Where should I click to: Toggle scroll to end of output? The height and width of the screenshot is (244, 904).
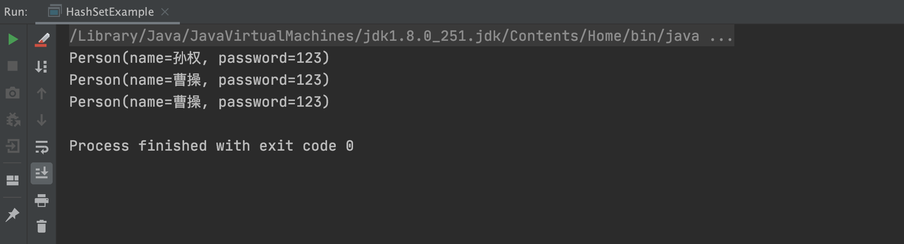(x=42, y=173)
